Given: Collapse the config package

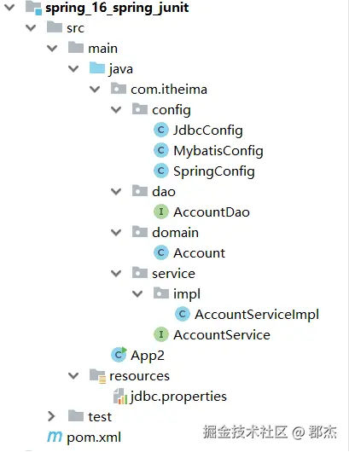Looking at the screenshot, I should pyautogui.click(x=116, y=109).
